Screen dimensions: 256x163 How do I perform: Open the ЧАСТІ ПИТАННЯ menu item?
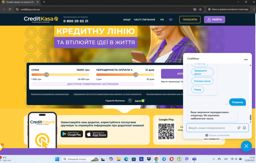144,20
